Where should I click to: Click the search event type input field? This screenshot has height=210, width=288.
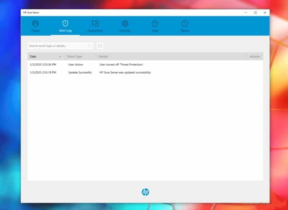click(60, 46)
